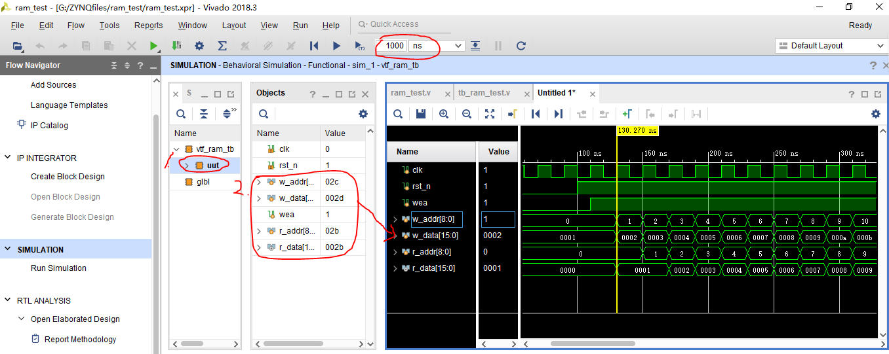Click the Sigma reports toolbar icon
Image resolution: width=889 pixels, height=354 pixels.
[222, 46]
